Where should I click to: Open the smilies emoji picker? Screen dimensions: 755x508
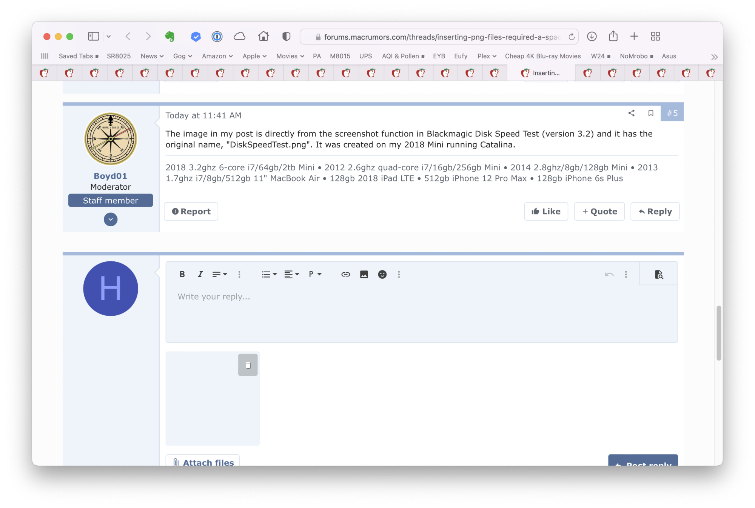[x=382, y=274]
